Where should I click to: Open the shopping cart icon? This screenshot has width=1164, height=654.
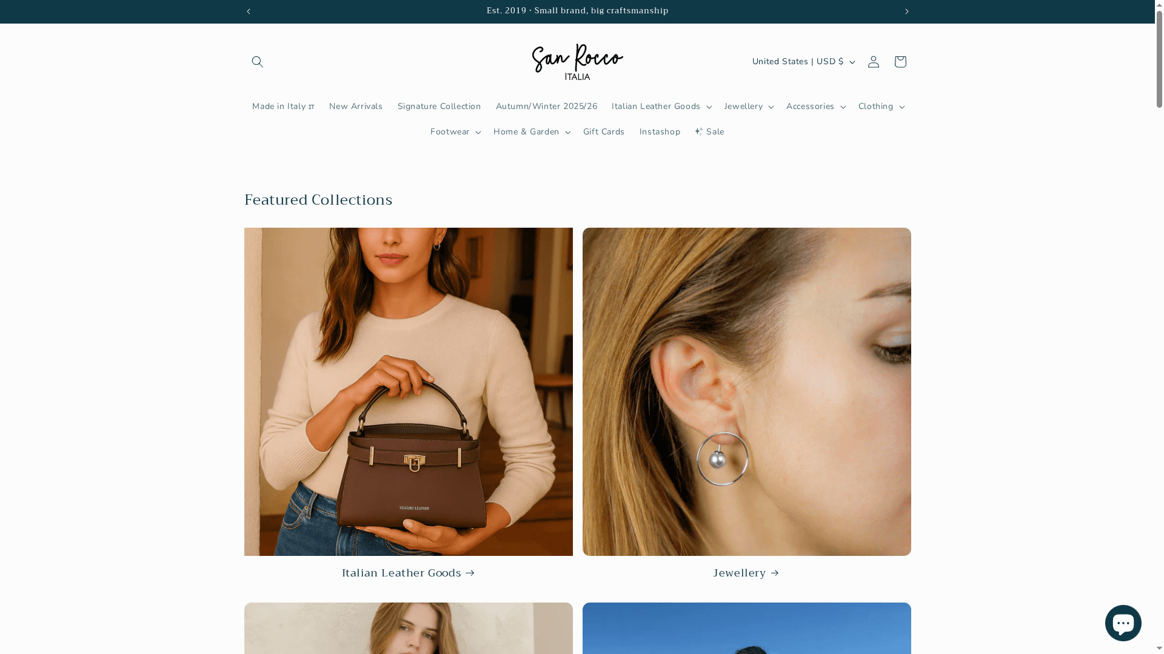tap(900, 61)
